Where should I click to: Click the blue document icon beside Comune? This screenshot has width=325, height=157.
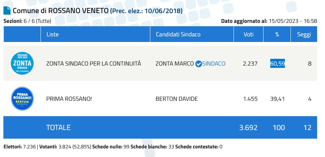(7, 10)
